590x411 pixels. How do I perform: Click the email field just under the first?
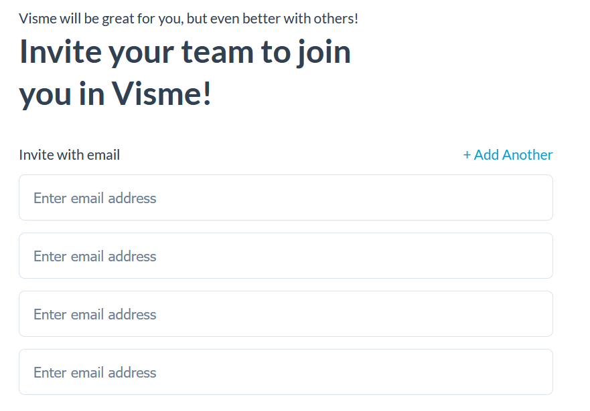pos(286,256)
